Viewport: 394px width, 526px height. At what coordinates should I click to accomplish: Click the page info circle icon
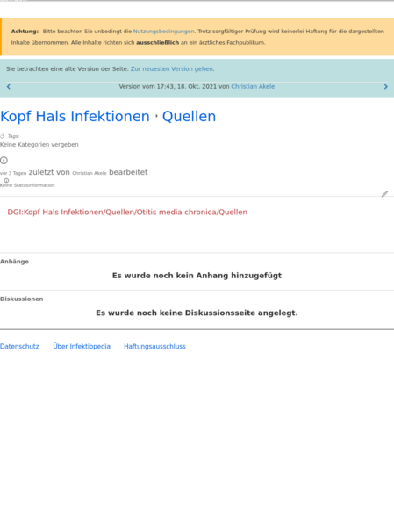tap(4, 161)
